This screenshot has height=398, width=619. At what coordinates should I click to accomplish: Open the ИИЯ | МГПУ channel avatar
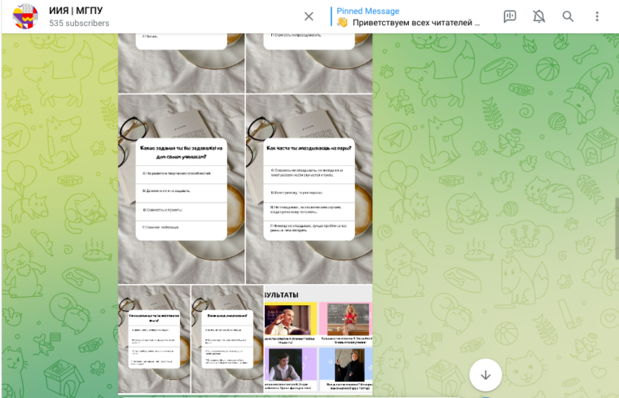24,16
